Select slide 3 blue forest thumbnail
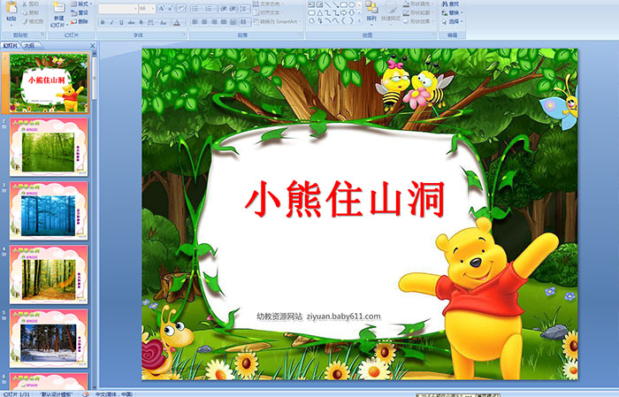This screenshot has height=397, width=619. click(49, 210)
